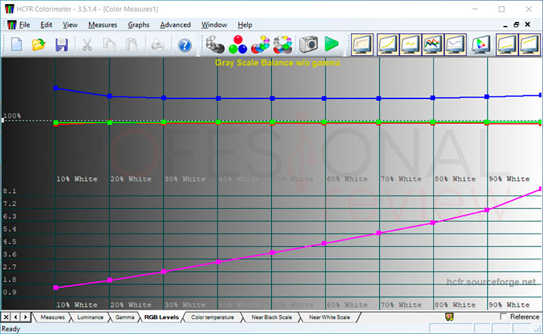
Task: Open the near white scale monitor icon
Action: click(x=529, y=45)
